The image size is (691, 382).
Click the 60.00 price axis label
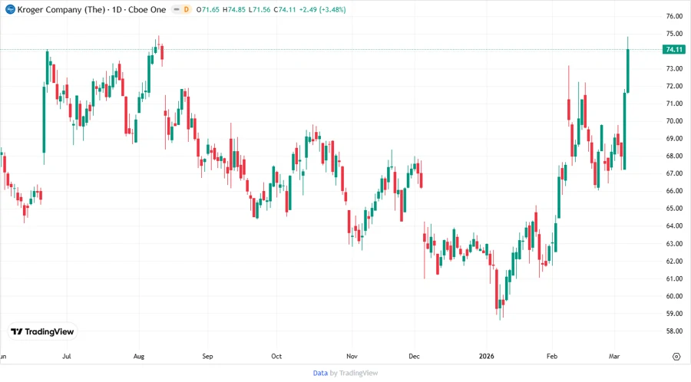pos(674,296)
